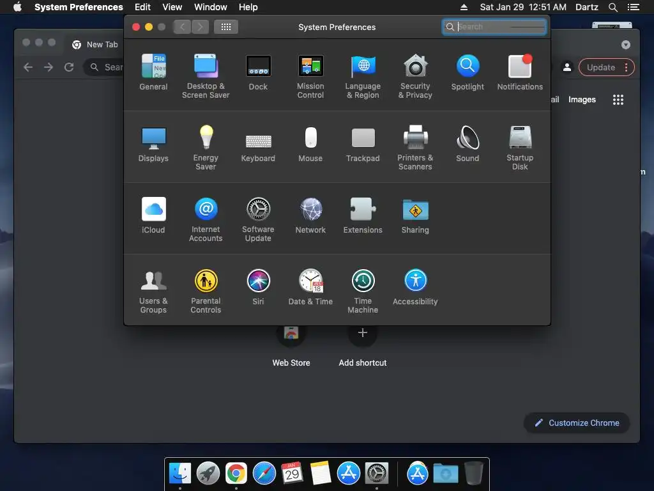Go back in Chrome window
Image resolution: width=654 pixels, height=491 pixels.
pyautogui.click(x=28, y=67)
